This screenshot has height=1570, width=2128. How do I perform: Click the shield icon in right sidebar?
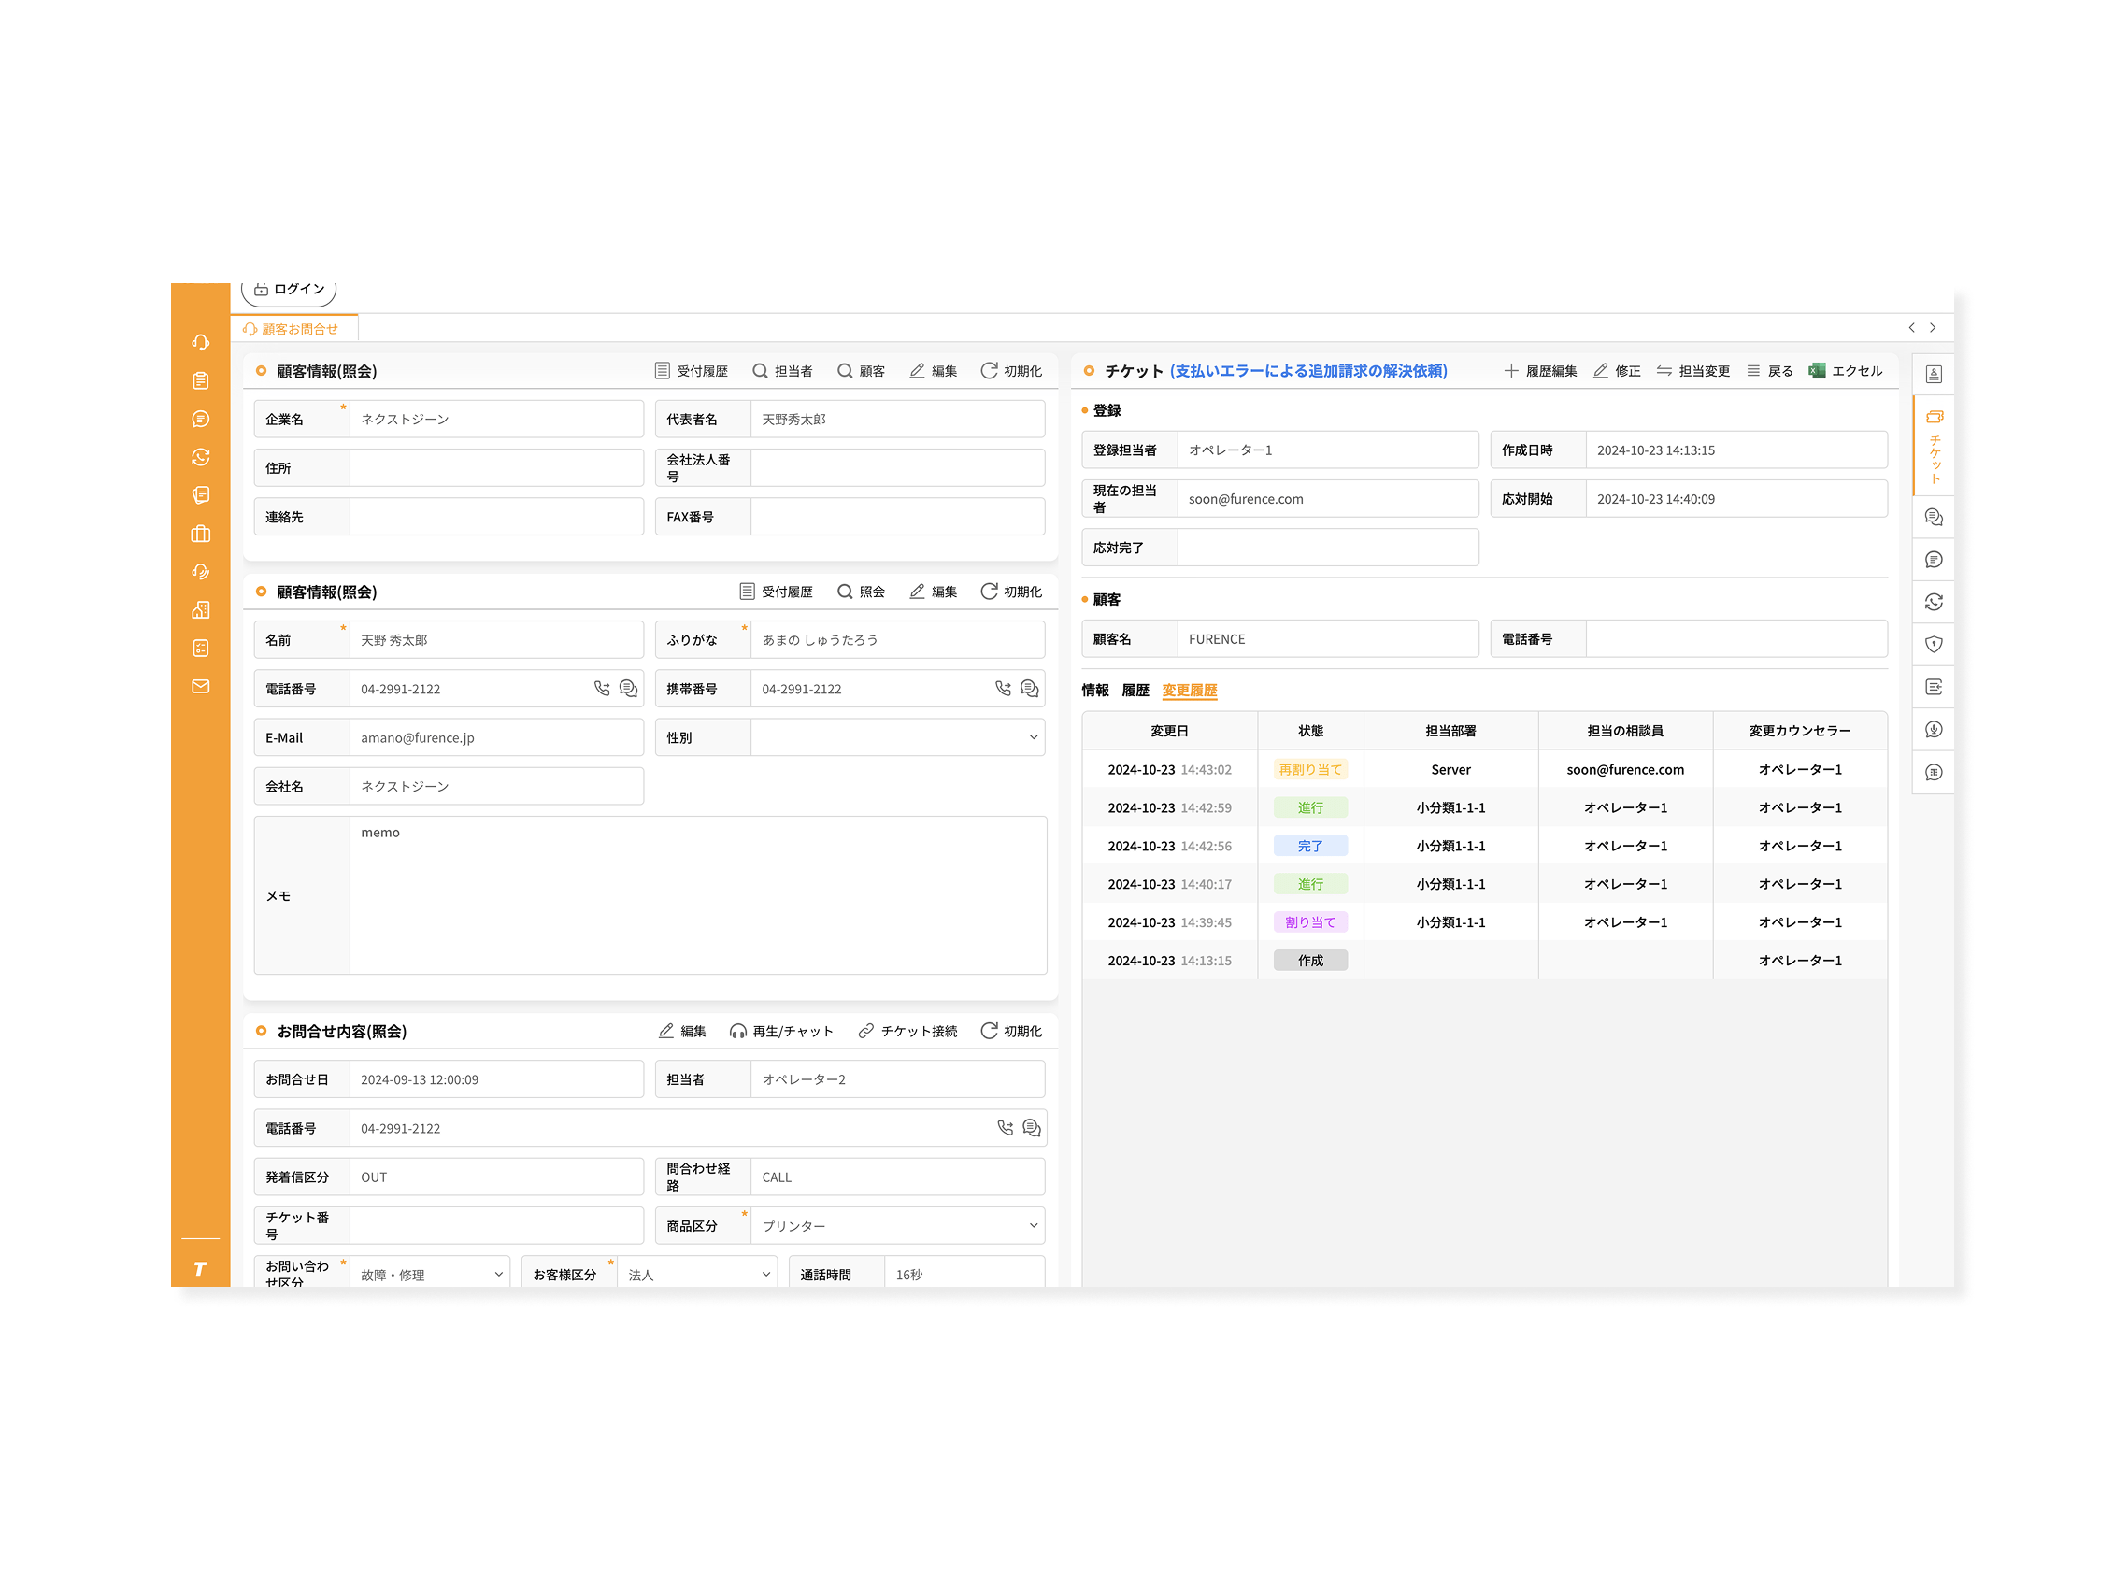coord(1934,644)
